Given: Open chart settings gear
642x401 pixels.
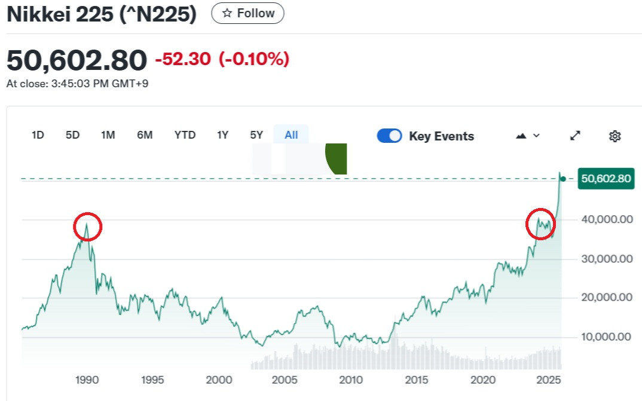Looking at the screenshot, I should coord(615,136).
